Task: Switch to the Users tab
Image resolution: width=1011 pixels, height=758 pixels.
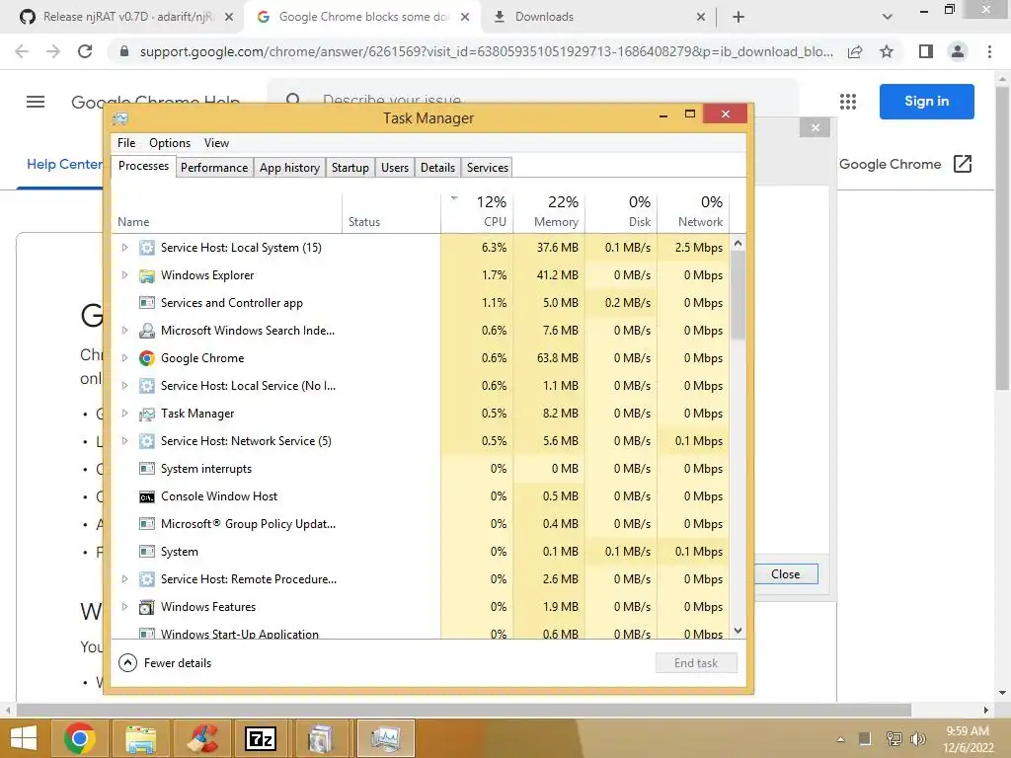Action: coord(395,168)
